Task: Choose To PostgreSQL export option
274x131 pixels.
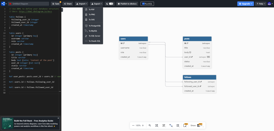Action: tap(93, 26)
